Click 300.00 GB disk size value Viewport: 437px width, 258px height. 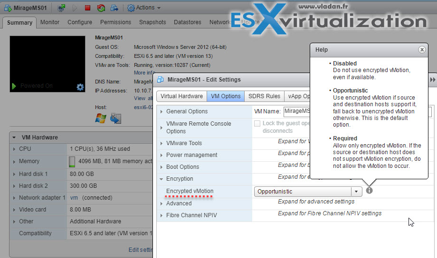click(x=83, y=185)
